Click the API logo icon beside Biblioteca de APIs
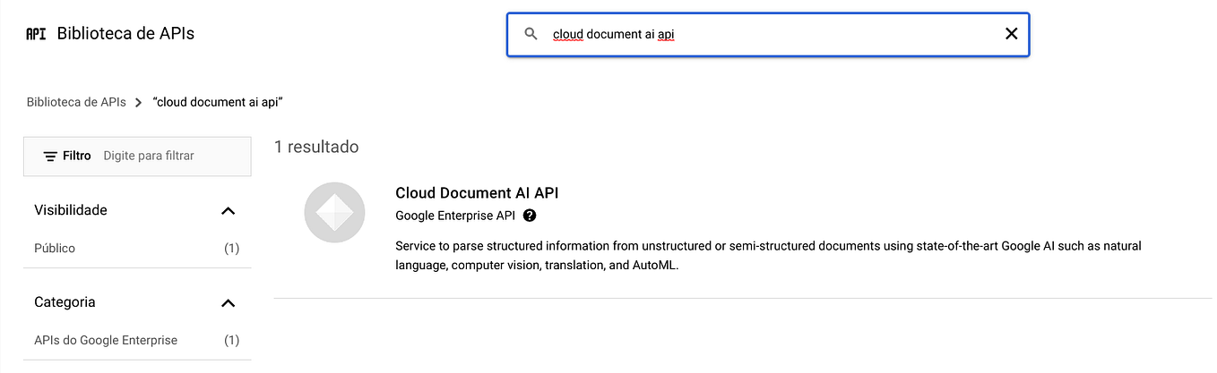This screenshot has width=1217, height=373. tap(36, 34)
